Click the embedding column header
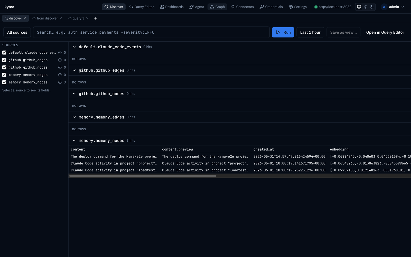Screen dimensions: 411x257 click(339, 149)
